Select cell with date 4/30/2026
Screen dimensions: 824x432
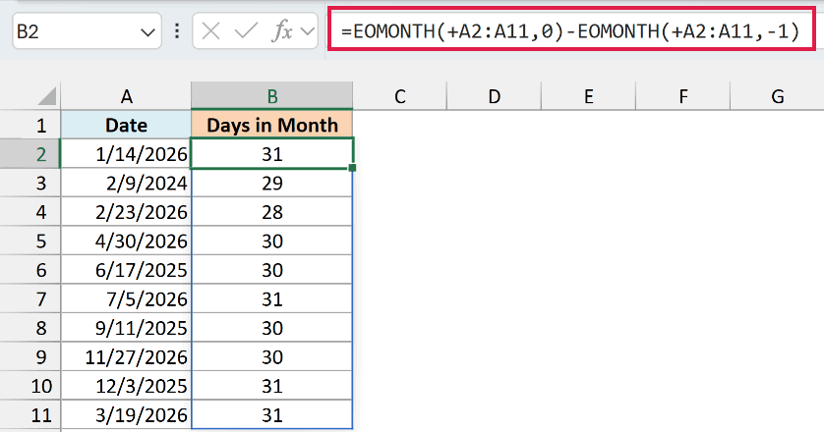[126, 241]
